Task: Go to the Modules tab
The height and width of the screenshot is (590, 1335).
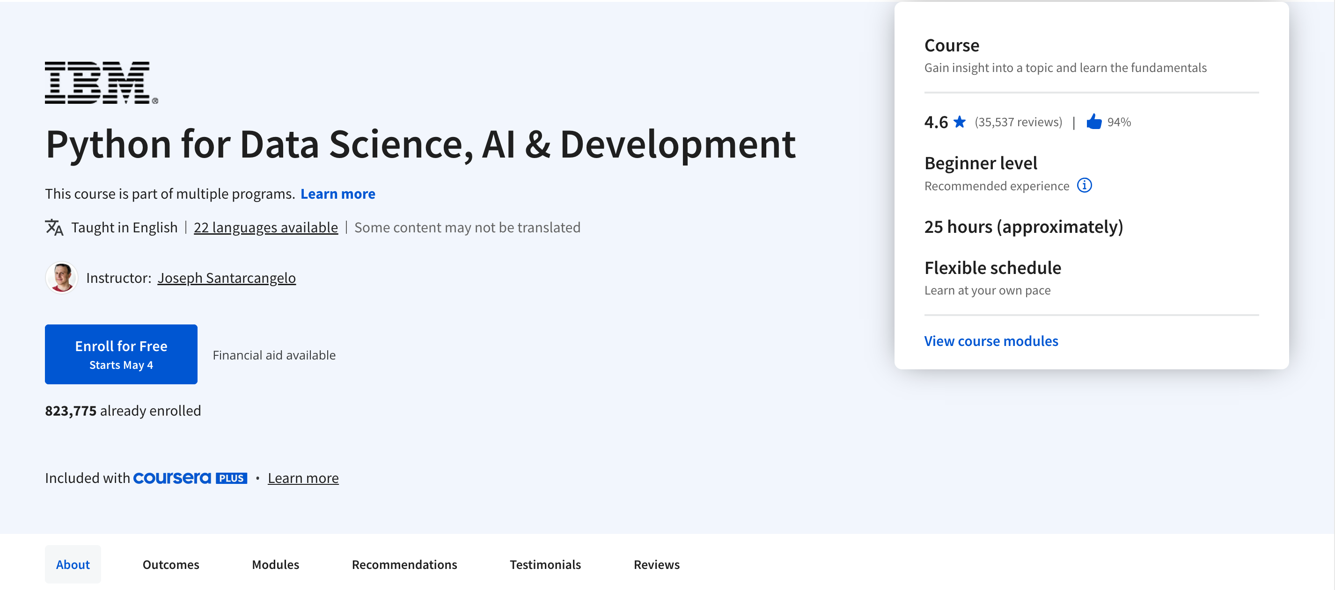Action: pyautogui.click(x=275, y=564)
